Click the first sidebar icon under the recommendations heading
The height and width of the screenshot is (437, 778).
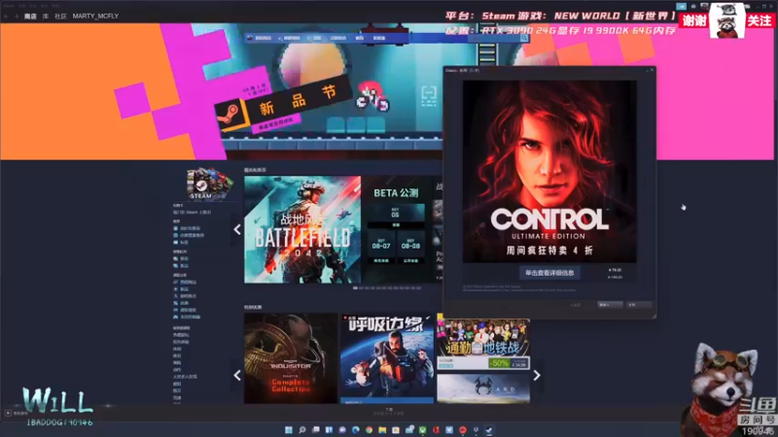(176, 228)
